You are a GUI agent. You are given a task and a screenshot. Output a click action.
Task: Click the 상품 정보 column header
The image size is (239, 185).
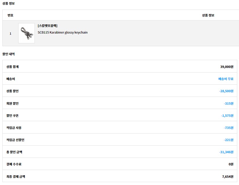pyautogui.click(x=208, y=15)
